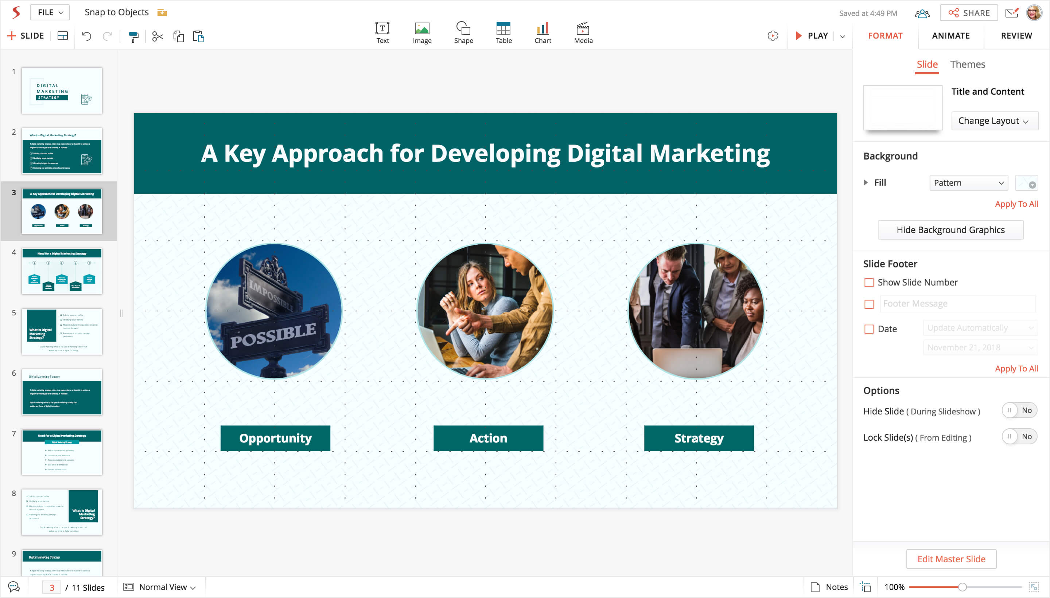Select the format painter icon
The width and height of the screenshot is (1050, 598).
[x=133, y=36]
